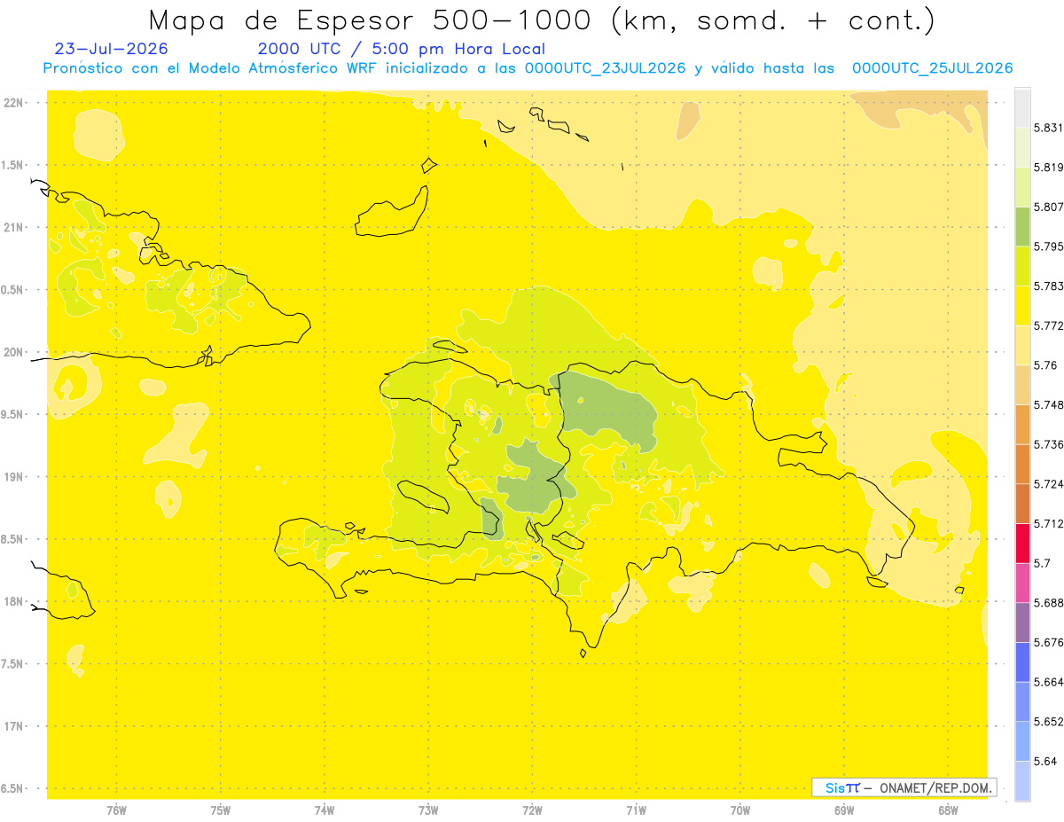Click the 17N latitude label
The image size is (1064, 822).
click(x=13, y=726)
